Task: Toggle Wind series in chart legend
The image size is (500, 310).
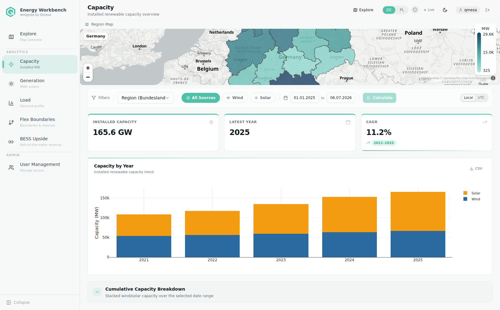Action: pyautogui.click(x=472, y=199)
